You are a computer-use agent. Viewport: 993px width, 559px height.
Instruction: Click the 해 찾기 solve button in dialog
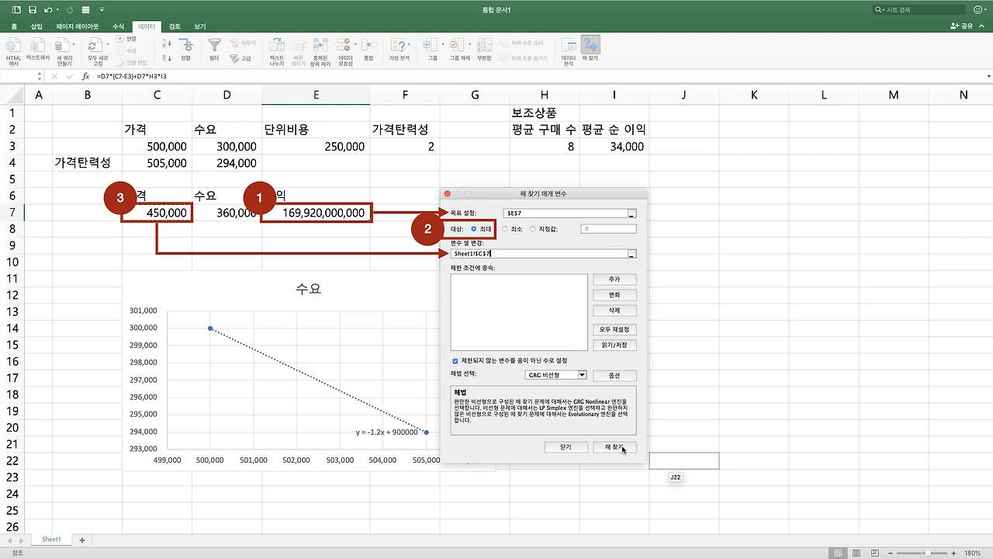pos(614,447)
